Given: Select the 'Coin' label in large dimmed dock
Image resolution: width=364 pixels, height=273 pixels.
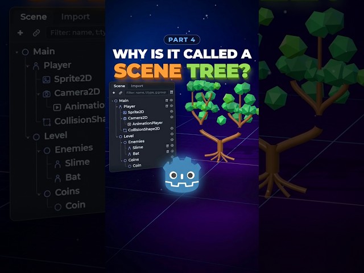Looking at the screenshot, I should [x=76, y=205].
